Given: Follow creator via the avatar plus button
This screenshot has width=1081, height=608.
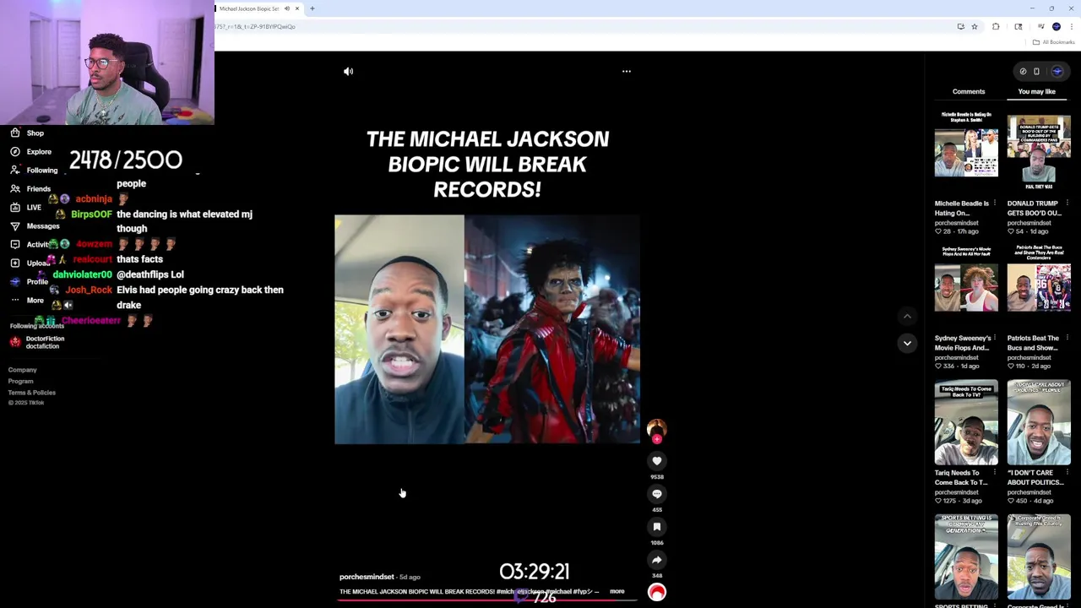Looking at the screenshot, I should pyautogui.click(x=657, y=439).
